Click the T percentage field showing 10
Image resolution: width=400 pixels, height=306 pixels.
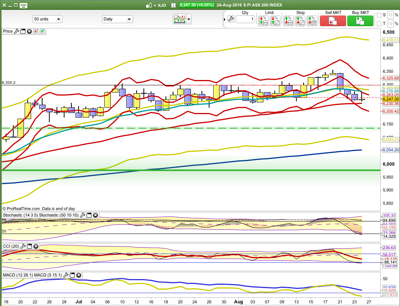coord(390,24)
